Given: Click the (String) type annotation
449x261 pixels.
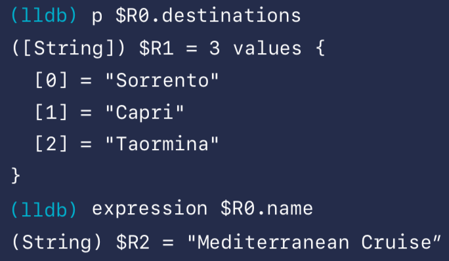Looking at the screenshot, I should pyautogui.click(x=56, y=242).
